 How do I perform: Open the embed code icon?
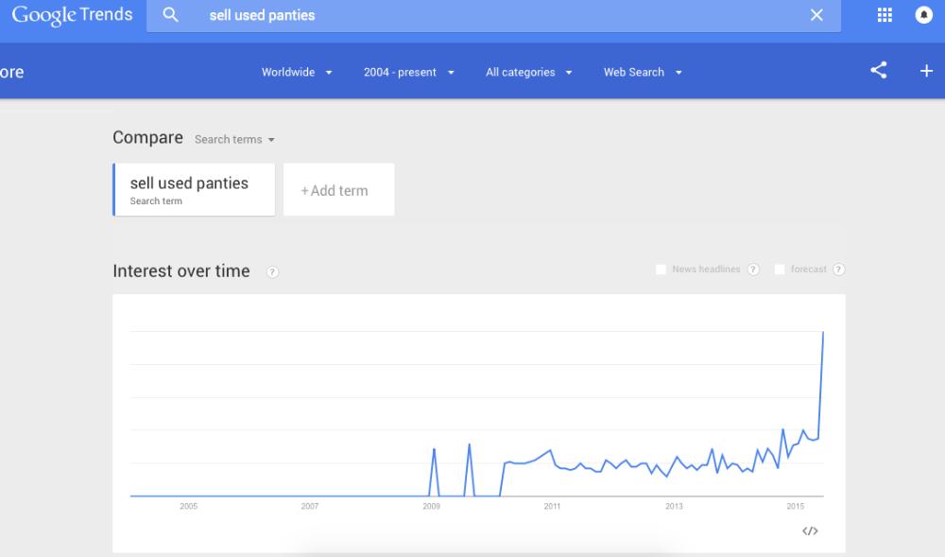[x=810, y=531]
